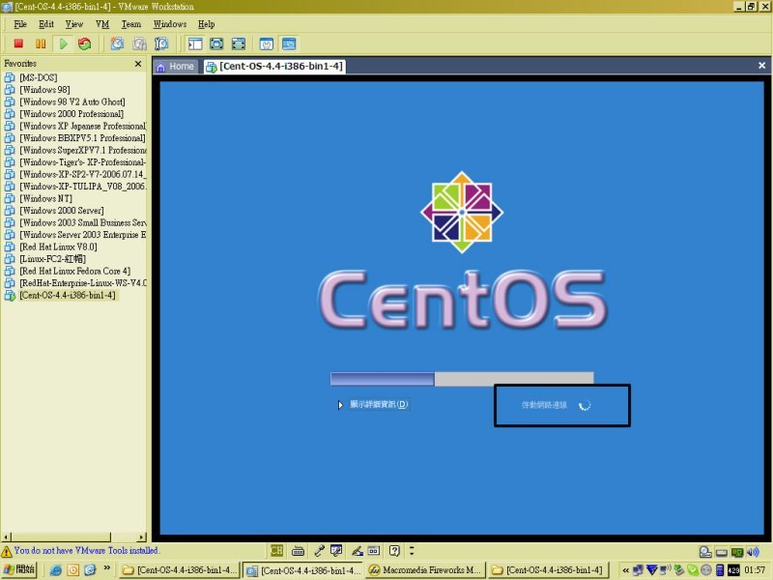Select [Windows-Tiger's-XP-Professional] entry
This screenshot has width=773, height=580.
point(75,162)
